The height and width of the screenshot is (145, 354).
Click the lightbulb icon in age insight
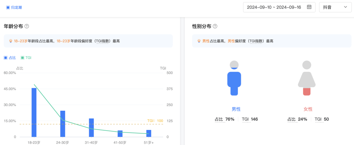[10, 41]
